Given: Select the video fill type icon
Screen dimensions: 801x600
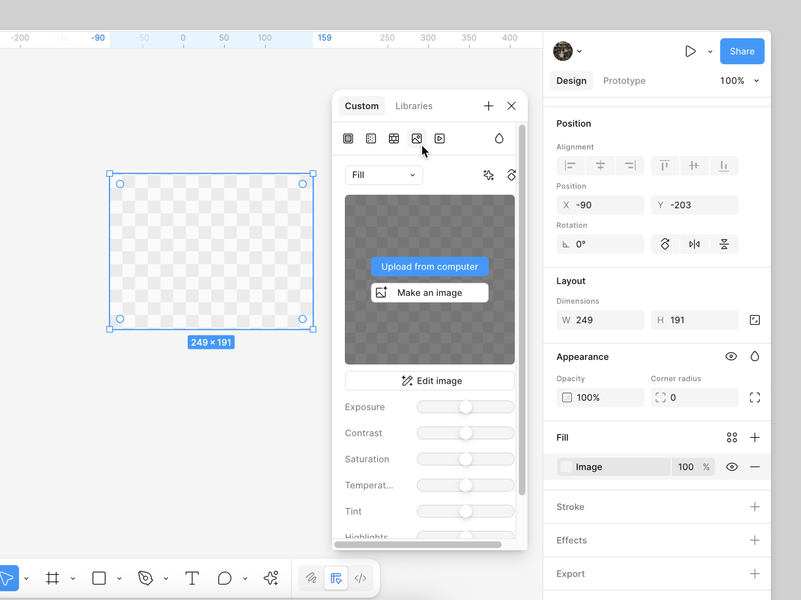Looking at the screenshot, I should [x=439, y=138].
